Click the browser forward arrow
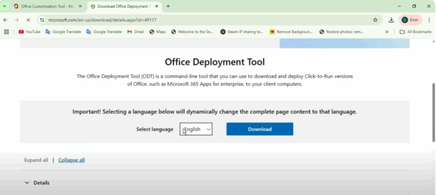This screenshot has height=195, width=436. coord(17,20)
